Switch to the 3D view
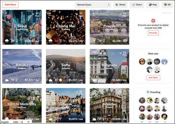Screen dimensions: 175x124 point(167,5)
